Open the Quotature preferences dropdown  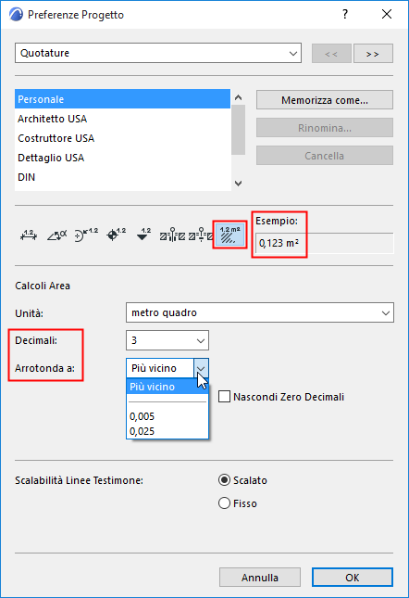click(x=158, y=53)
